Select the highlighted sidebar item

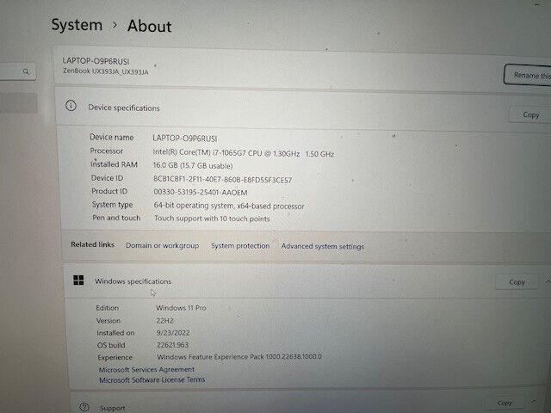click(x=19, y=103)
